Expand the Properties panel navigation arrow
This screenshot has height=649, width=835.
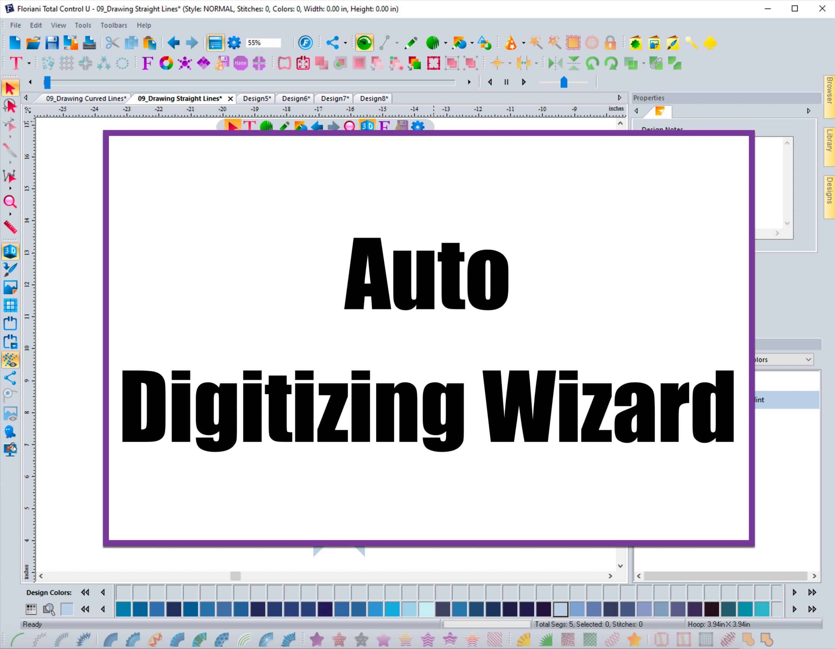809,111
